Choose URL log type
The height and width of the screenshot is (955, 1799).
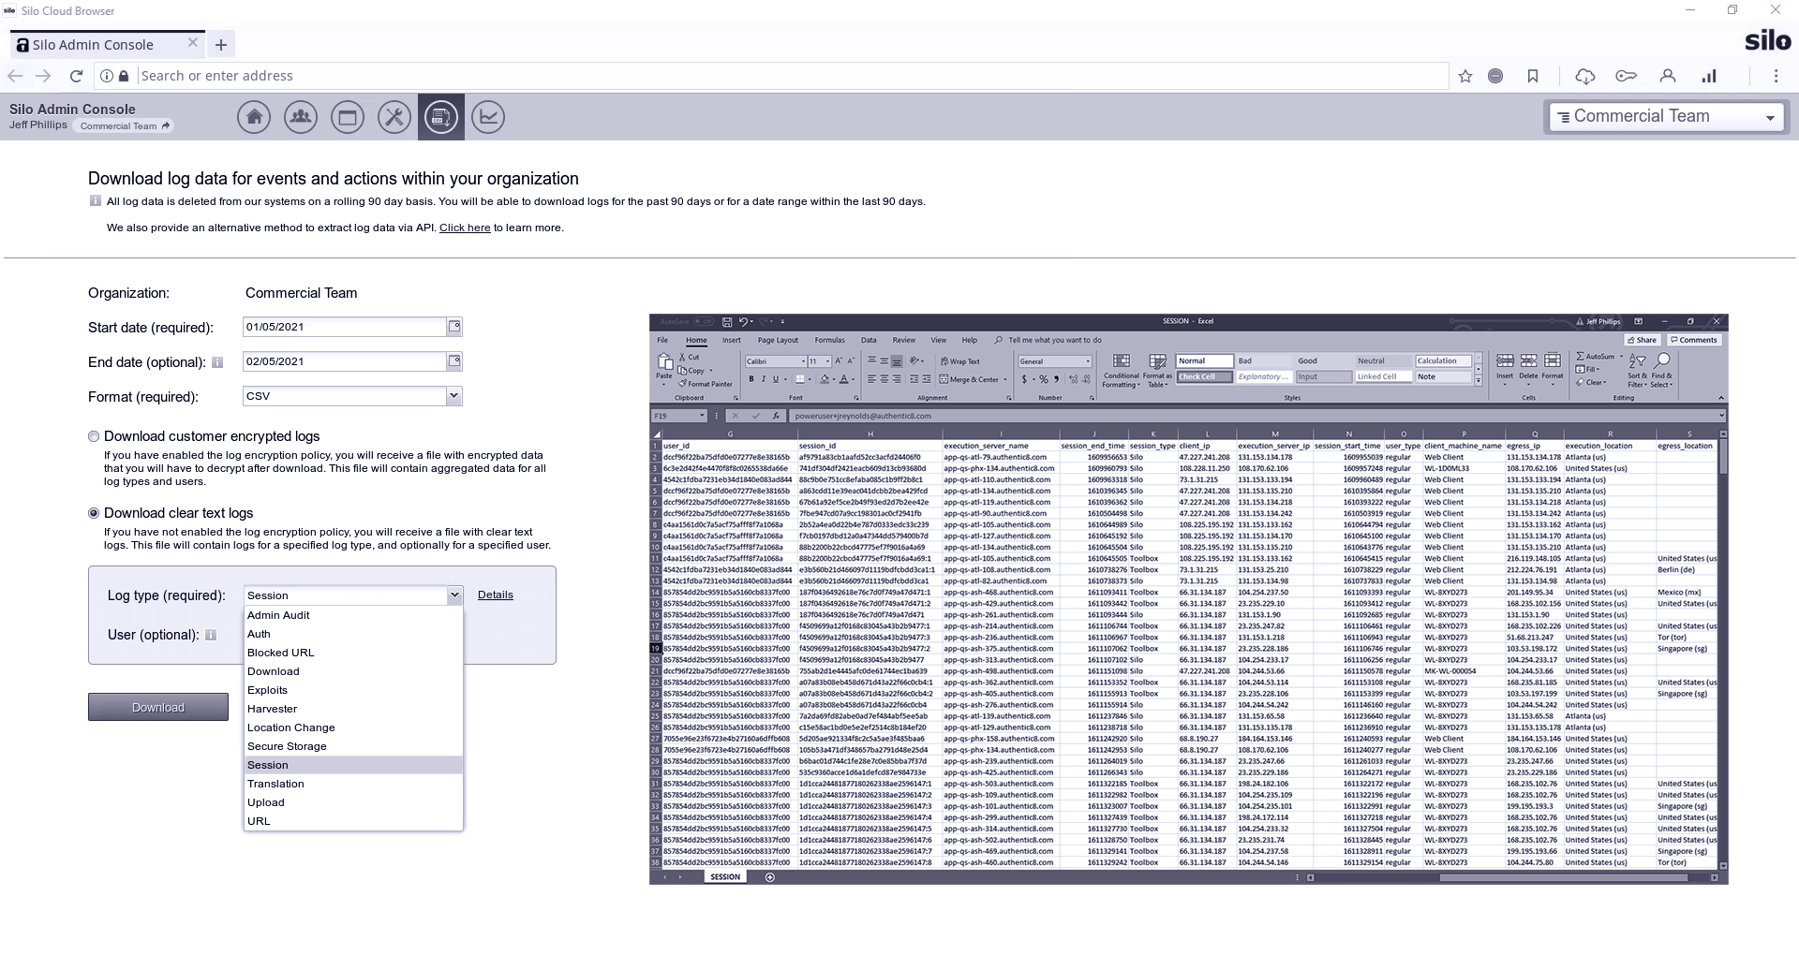(x=353, y=821)
